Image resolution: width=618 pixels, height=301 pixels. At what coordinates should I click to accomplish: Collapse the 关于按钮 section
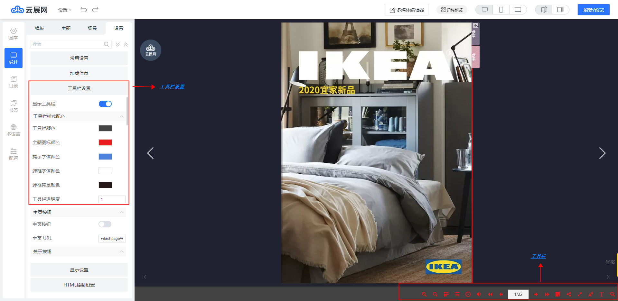click(x=122, y=251)
